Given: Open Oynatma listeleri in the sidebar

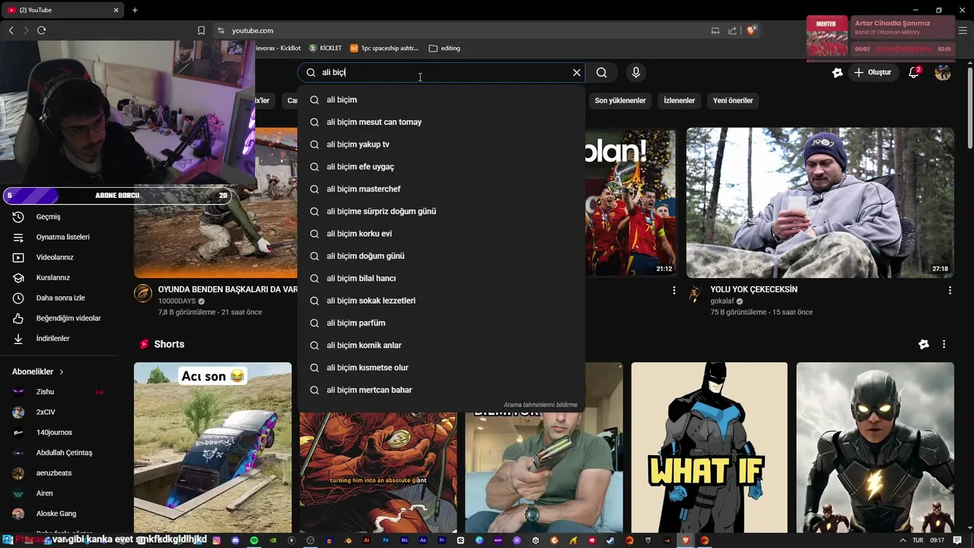Looking at the screenshot, I should 62,237.
